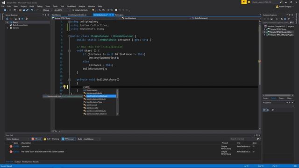Open the Tools menu
Screen dimensions: 299x168
click(55, 6)
